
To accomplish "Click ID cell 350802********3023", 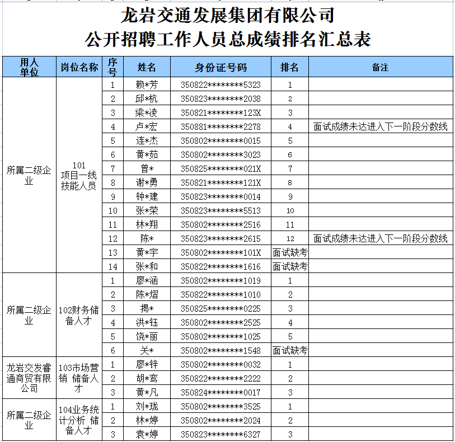I will coord(221,154).
